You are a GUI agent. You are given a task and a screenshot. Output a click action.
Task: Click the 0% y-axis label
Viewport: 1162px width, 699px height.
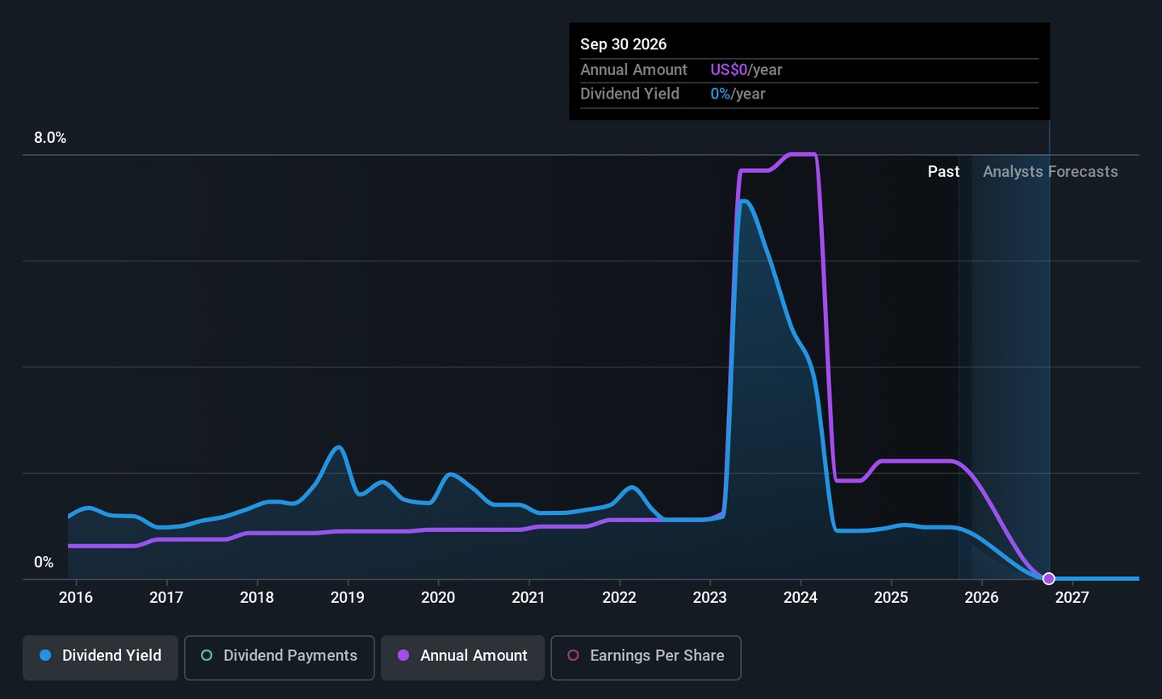(44, 563)
